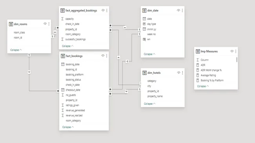
Task: Click the sigma icon beside revenue_realized
Action: click(x=63, y=116)
